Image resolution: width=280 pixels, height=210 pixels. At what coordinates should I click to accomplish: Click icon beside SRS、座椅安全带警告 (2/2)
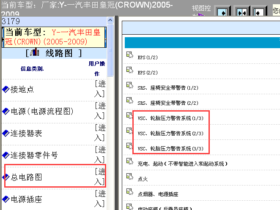click(130, 101)
